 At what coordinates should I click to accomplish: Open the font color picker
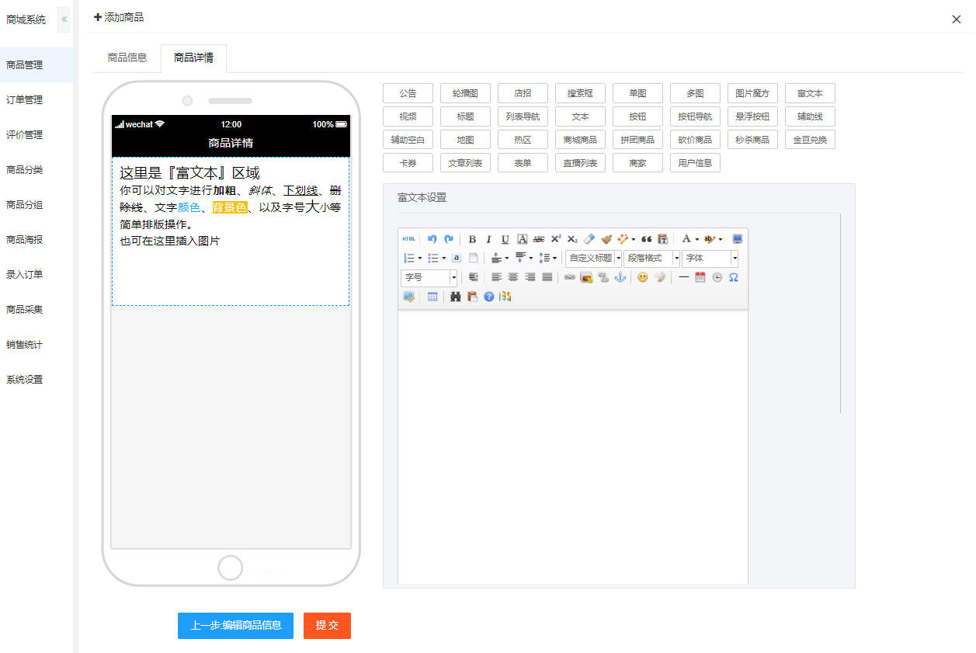tap(686, 239)
